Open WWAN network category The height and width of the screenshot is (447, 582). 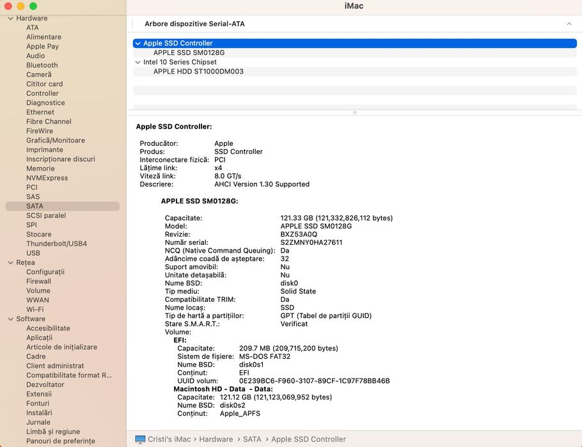tap(38, 300)
